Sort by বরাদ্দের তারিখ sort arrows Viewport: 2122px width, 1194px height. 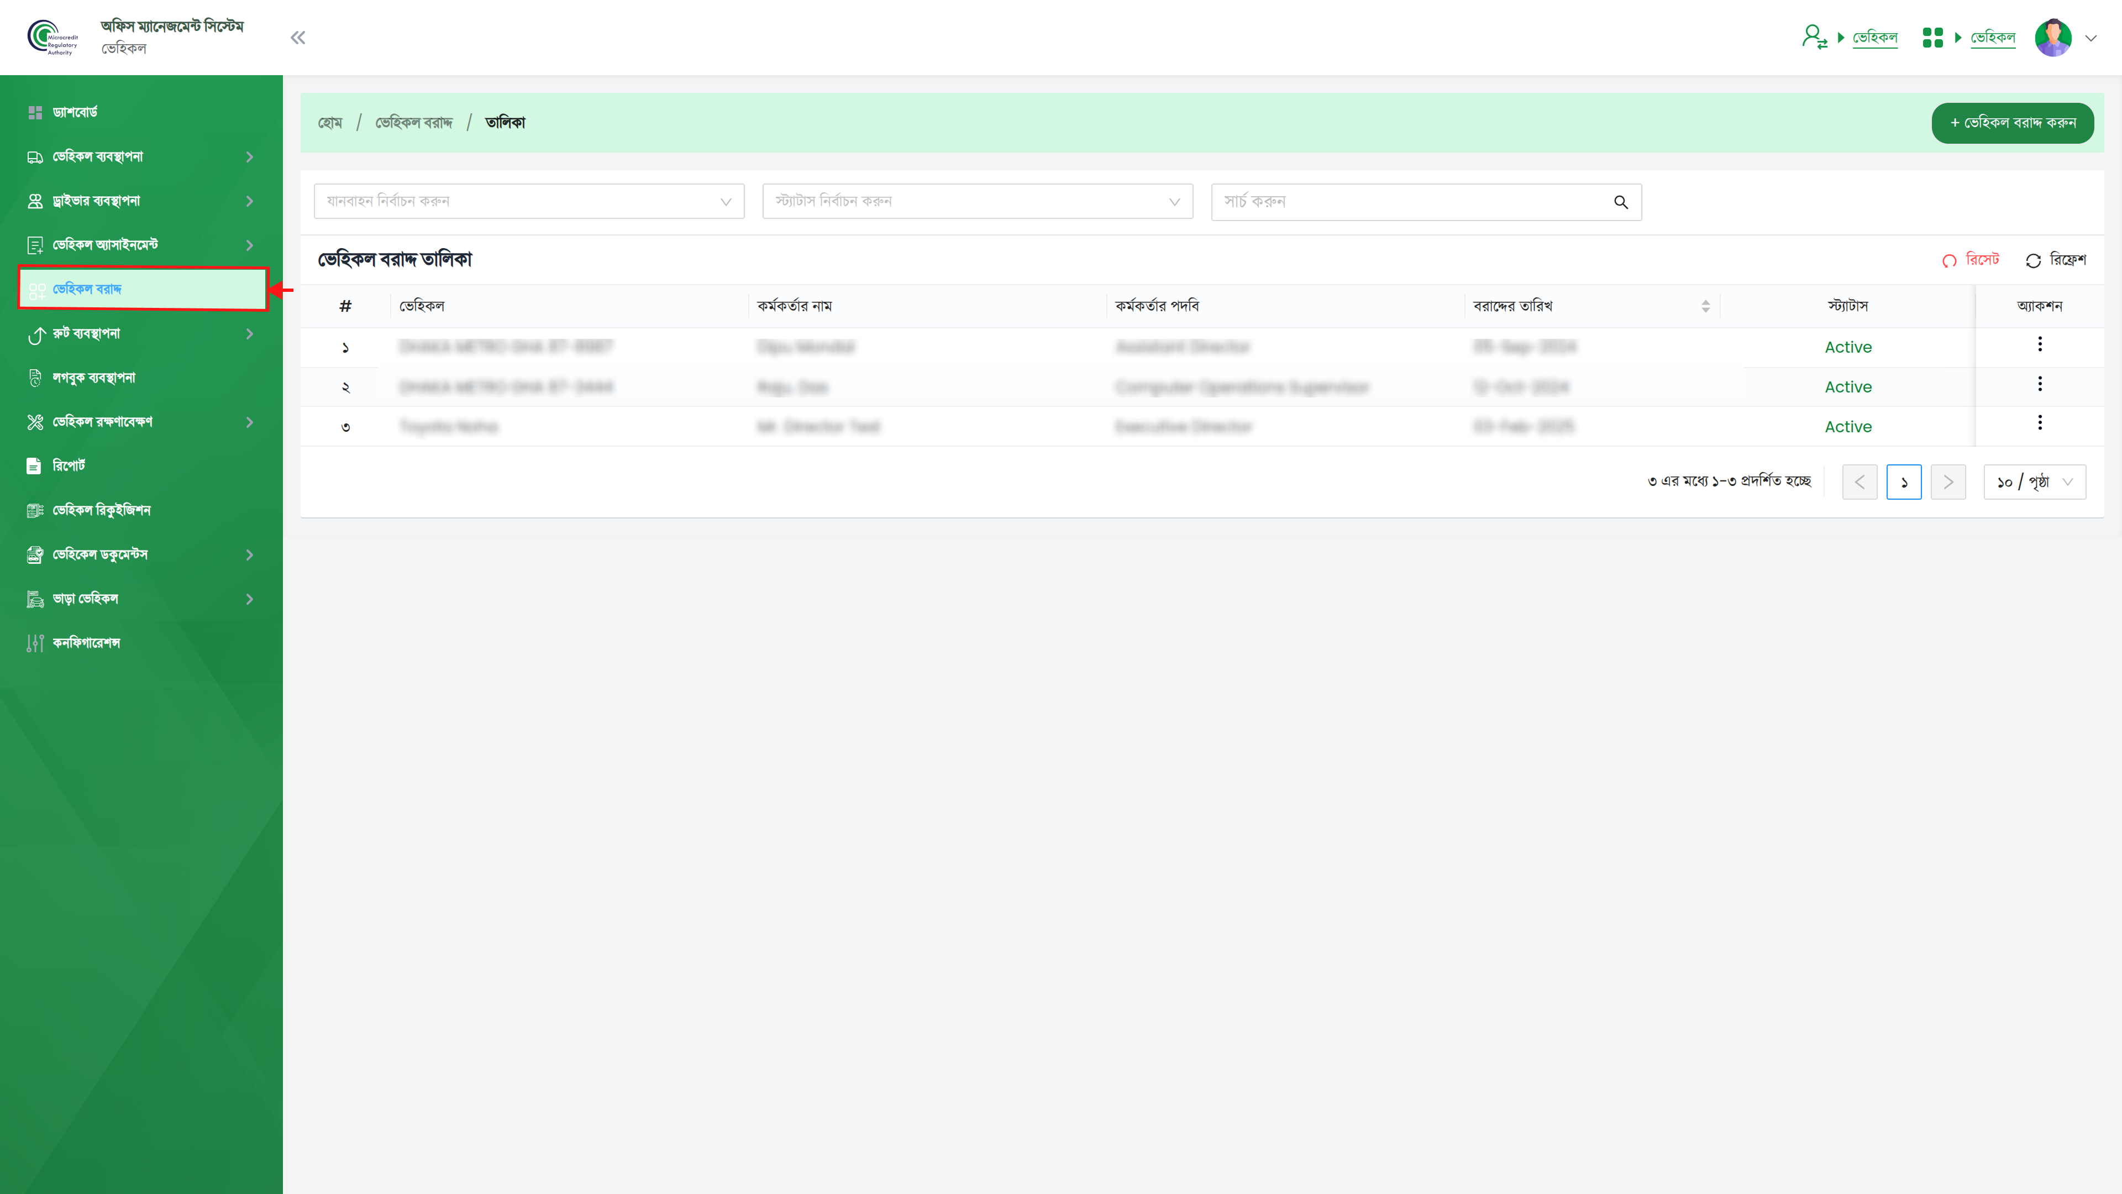pyautogui.click(x=1705, y=307)
